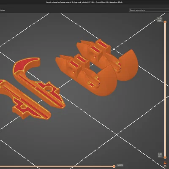Click the window title bar text

84,2
